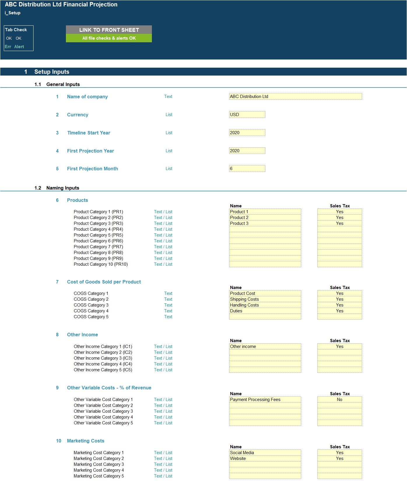Open the Sales Tax cell for Social Media
This screenshot has width=407, height=490.
[340, 453]
